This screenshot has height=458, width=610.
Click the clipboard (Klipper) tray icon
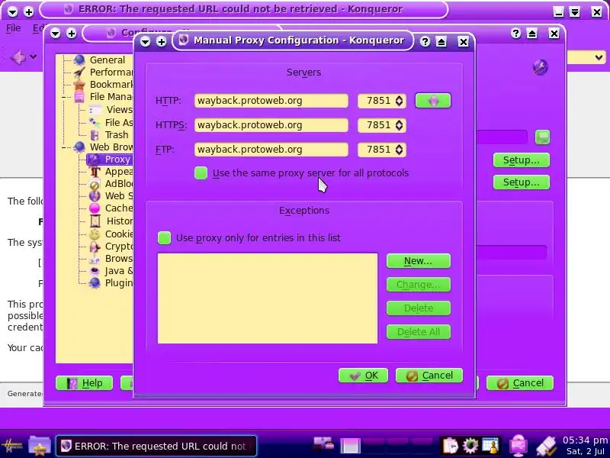(x=451, y=446)
